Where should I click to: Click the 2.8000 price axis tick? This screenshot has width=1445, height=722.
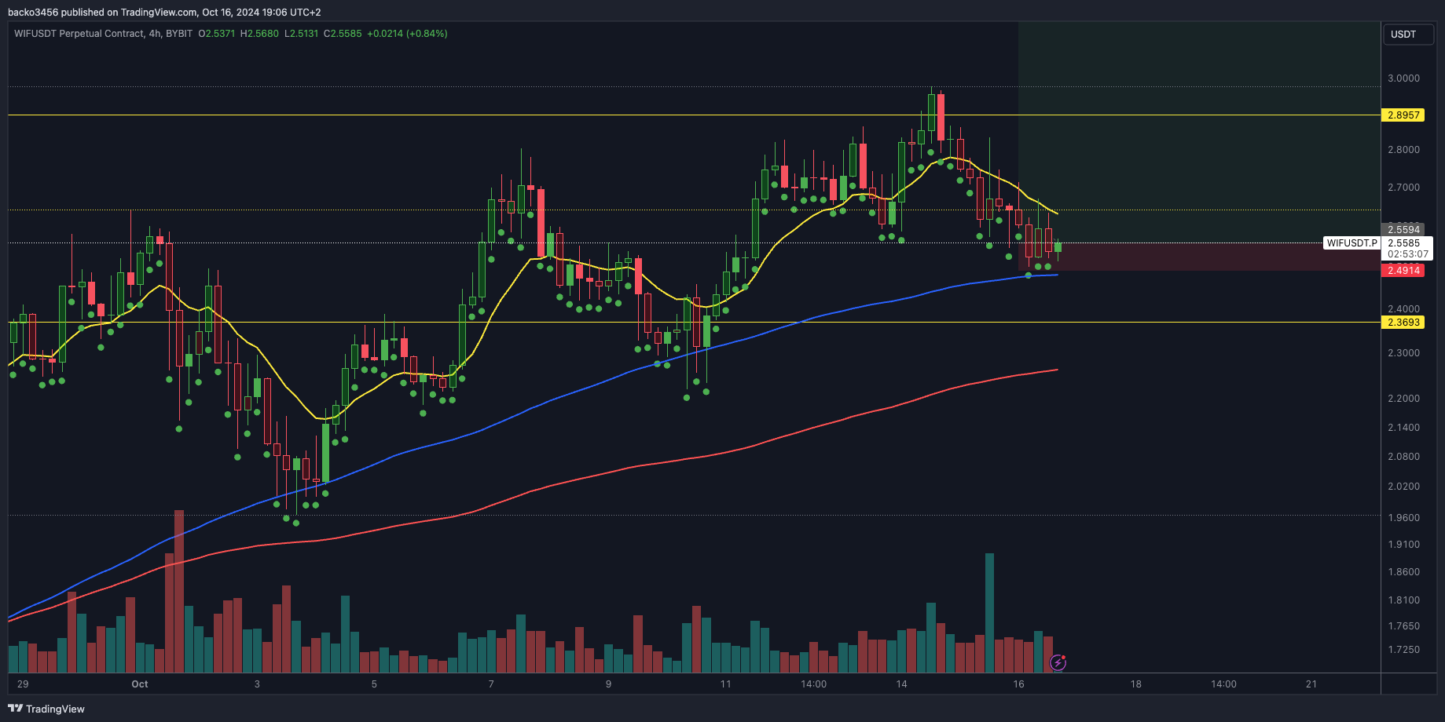(x=1403, y=150)
